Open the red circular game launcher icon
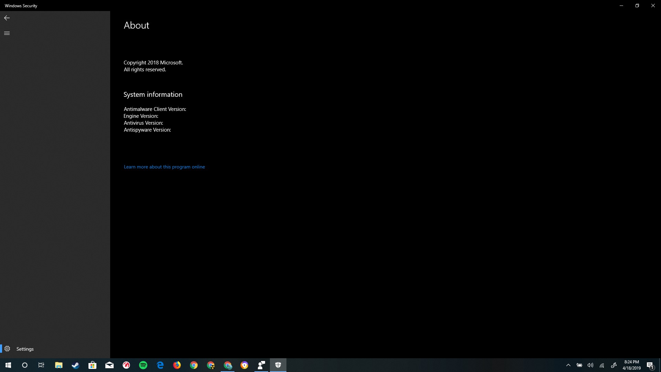This screenshot has height=372, width=661. [x=126, y=365]
